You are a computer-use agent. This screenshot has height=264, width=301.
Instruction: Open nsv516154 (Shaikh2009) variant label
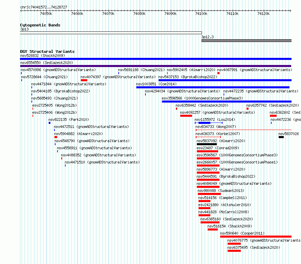coord(230,226)
